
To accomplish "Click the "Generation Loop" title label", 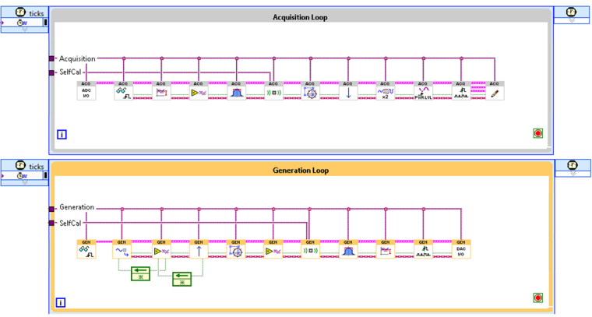I will 301,171.
